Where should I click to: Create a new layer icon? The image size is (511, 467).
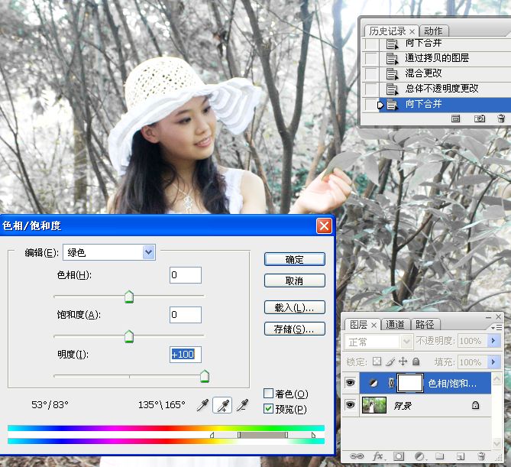460,456
